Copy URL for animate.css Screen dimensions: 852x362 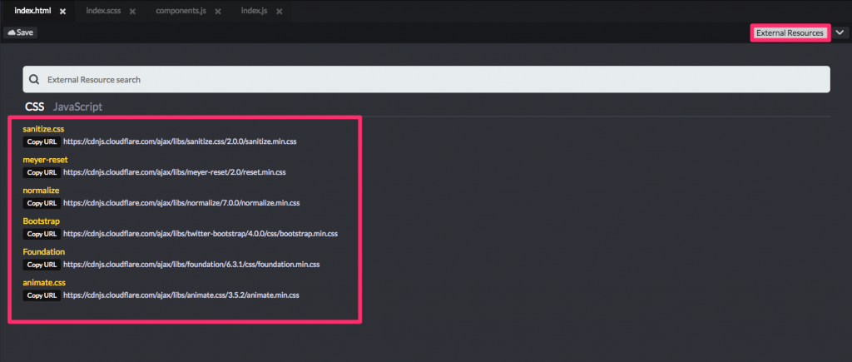42,295
